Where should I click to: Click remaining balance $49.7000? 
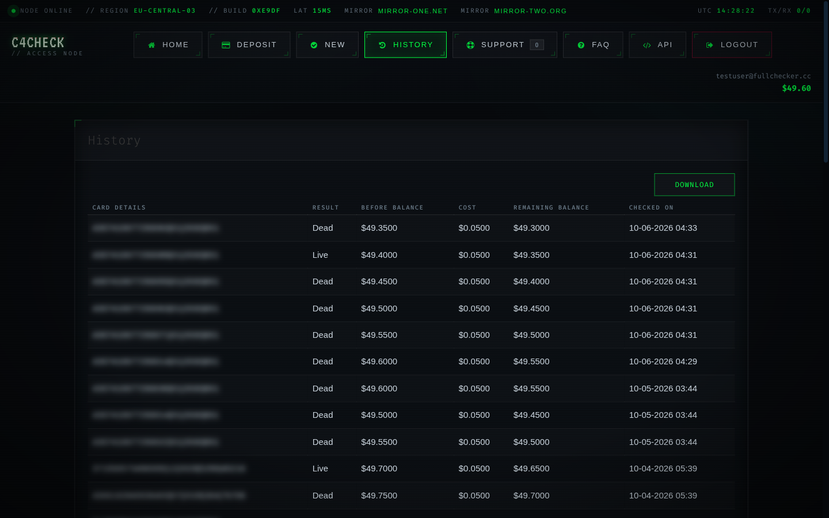(x=531, y=496)
